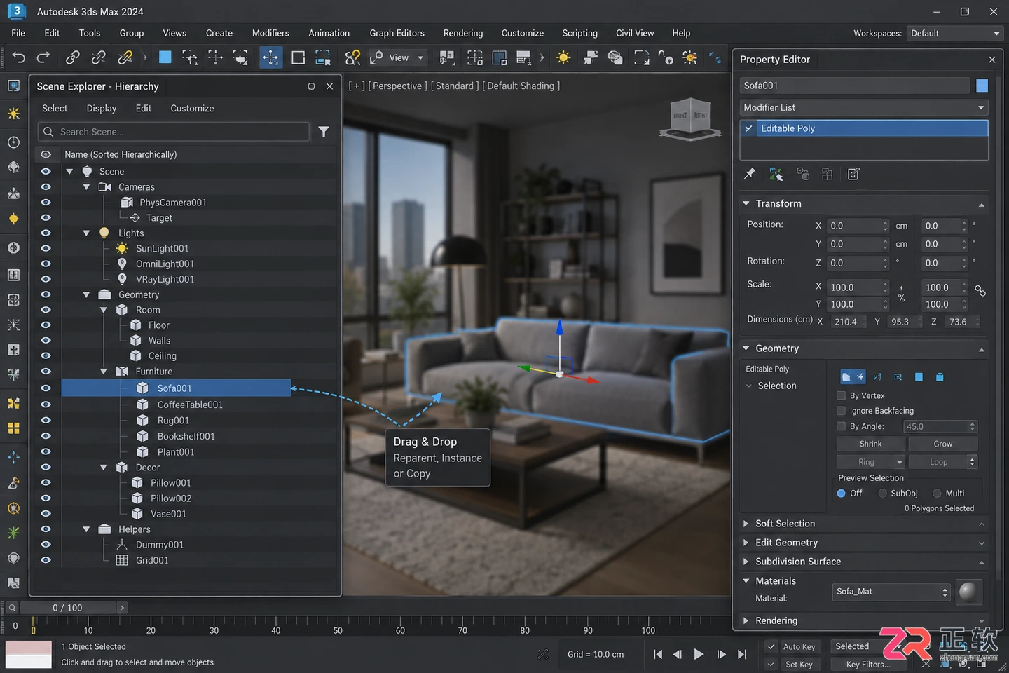Click the scale lock chain icon

(980, 290)
